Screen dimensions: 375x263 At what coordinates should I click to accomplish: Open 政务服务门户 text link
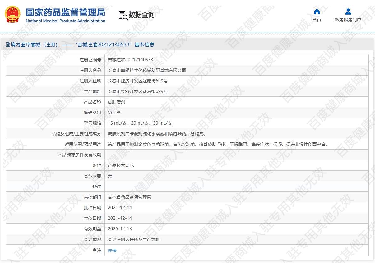pyautogui.click(x=348, y=20)
